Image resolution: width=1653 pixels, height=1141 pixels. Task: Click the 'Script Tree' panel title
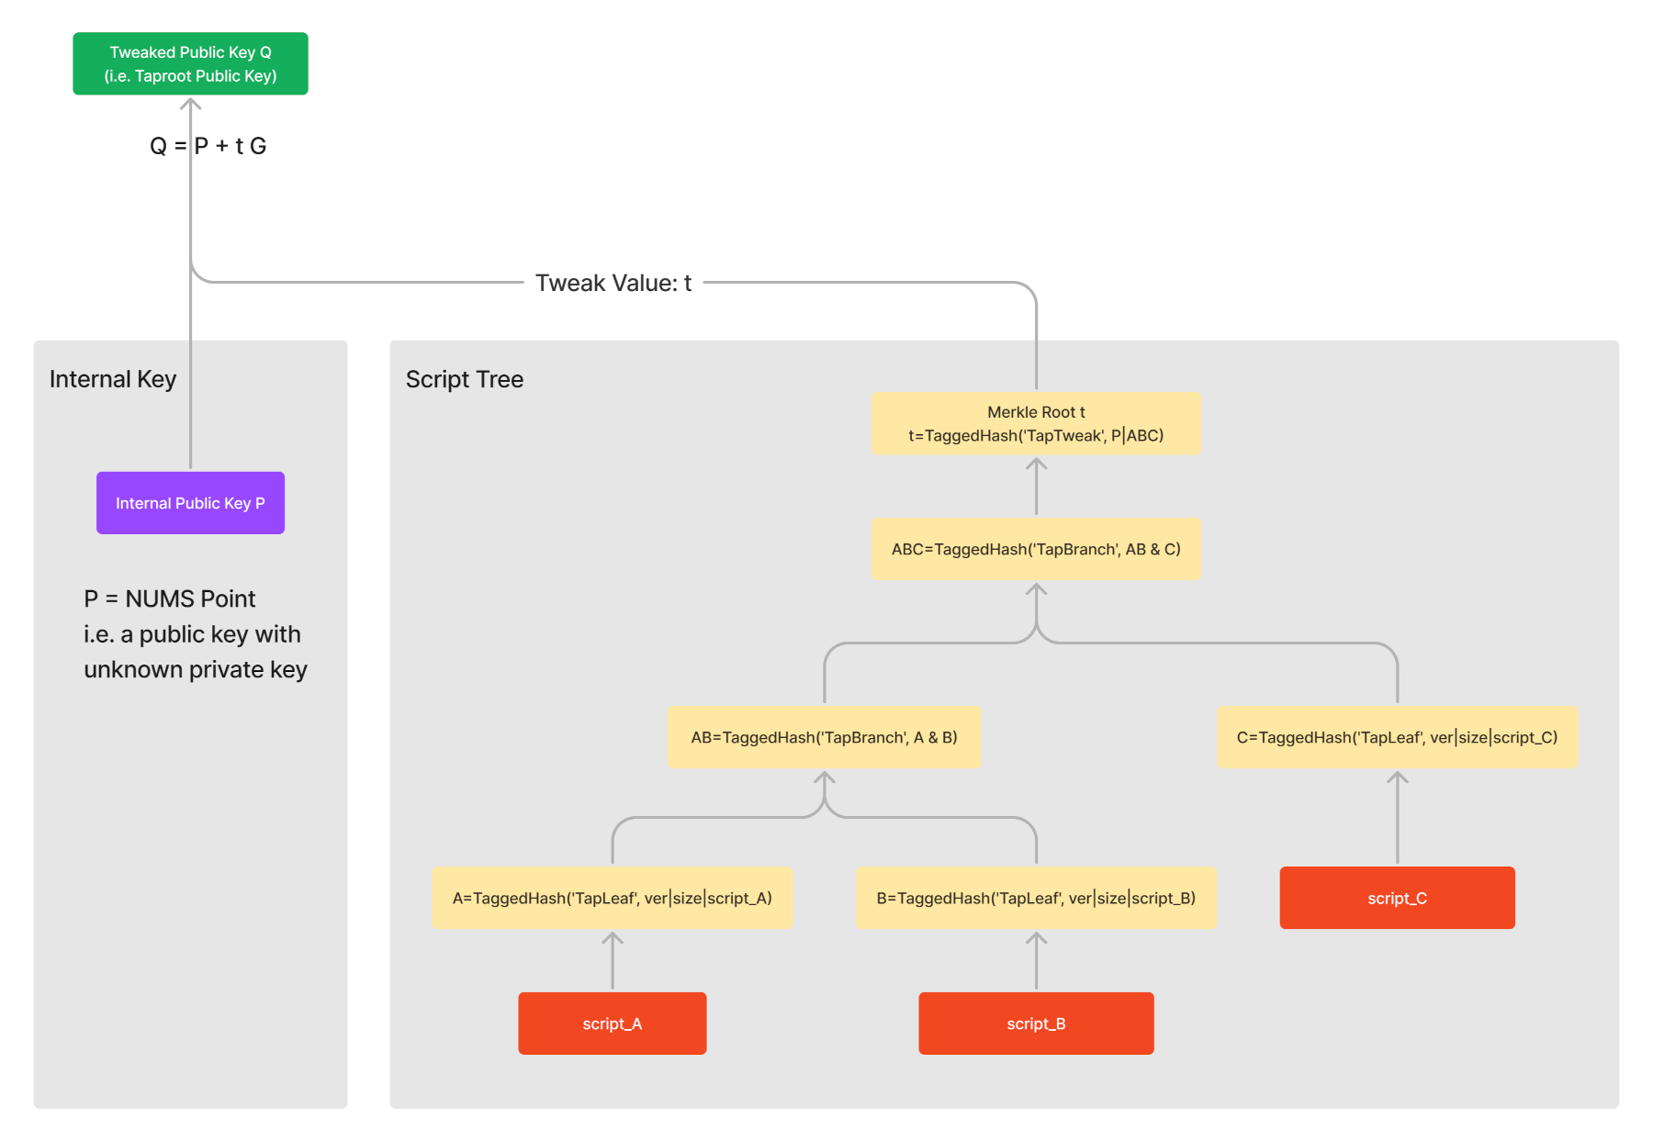click(x=465, y=379)
